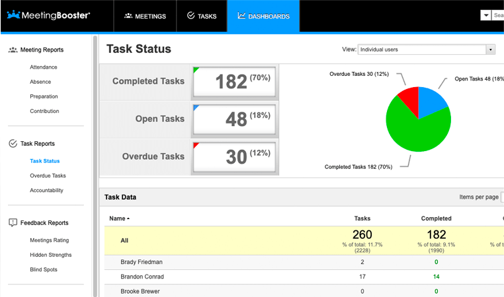Click the Task Reports checkmark icon in sidebar

pyautogui.click(x=13, y=143)
